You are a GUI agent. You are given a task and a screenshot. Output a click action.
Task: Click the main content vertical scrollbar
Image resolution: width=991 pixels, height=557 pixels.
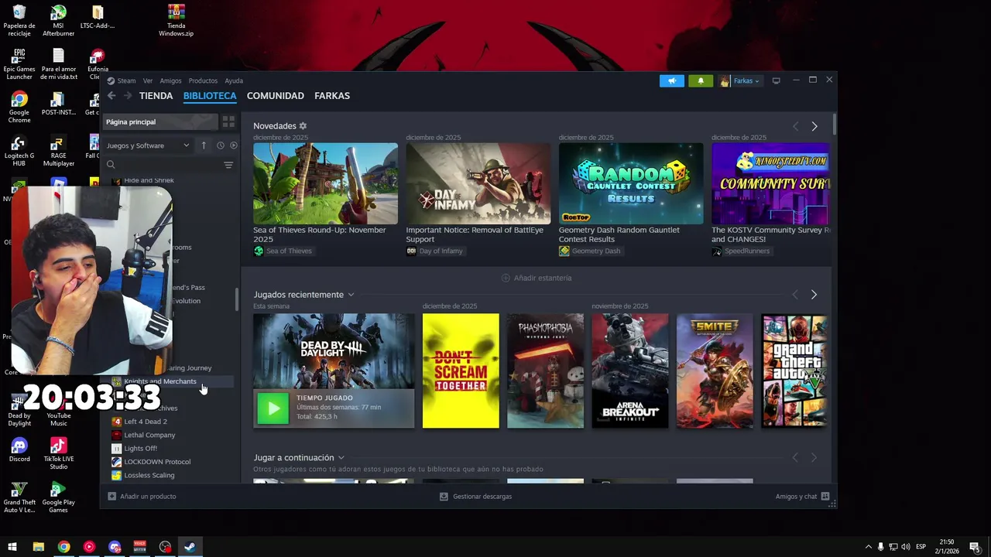tap(835, 124)
